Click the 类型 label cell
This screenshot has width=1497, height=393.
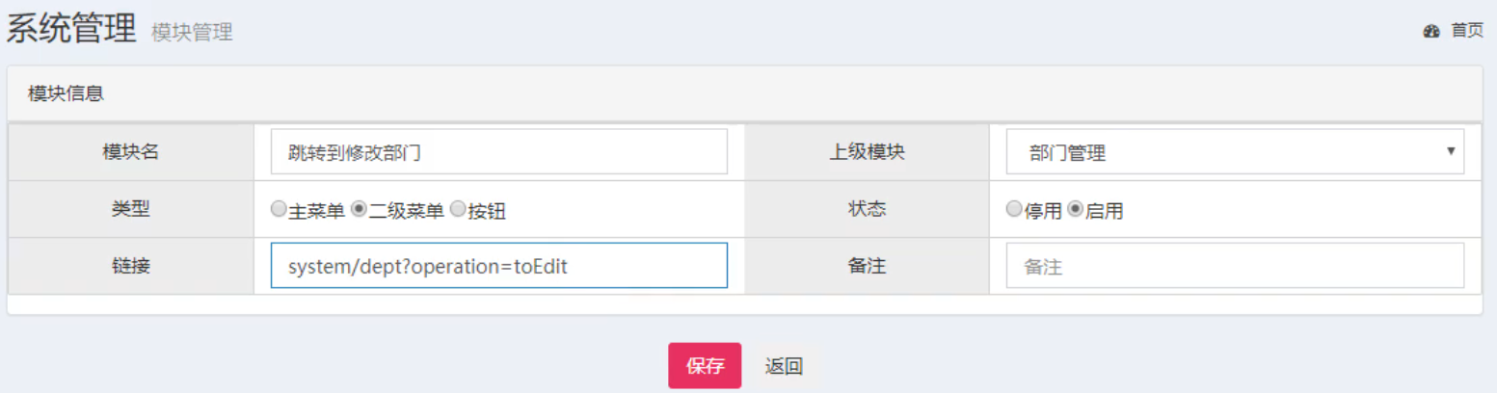tap(131, 209)
